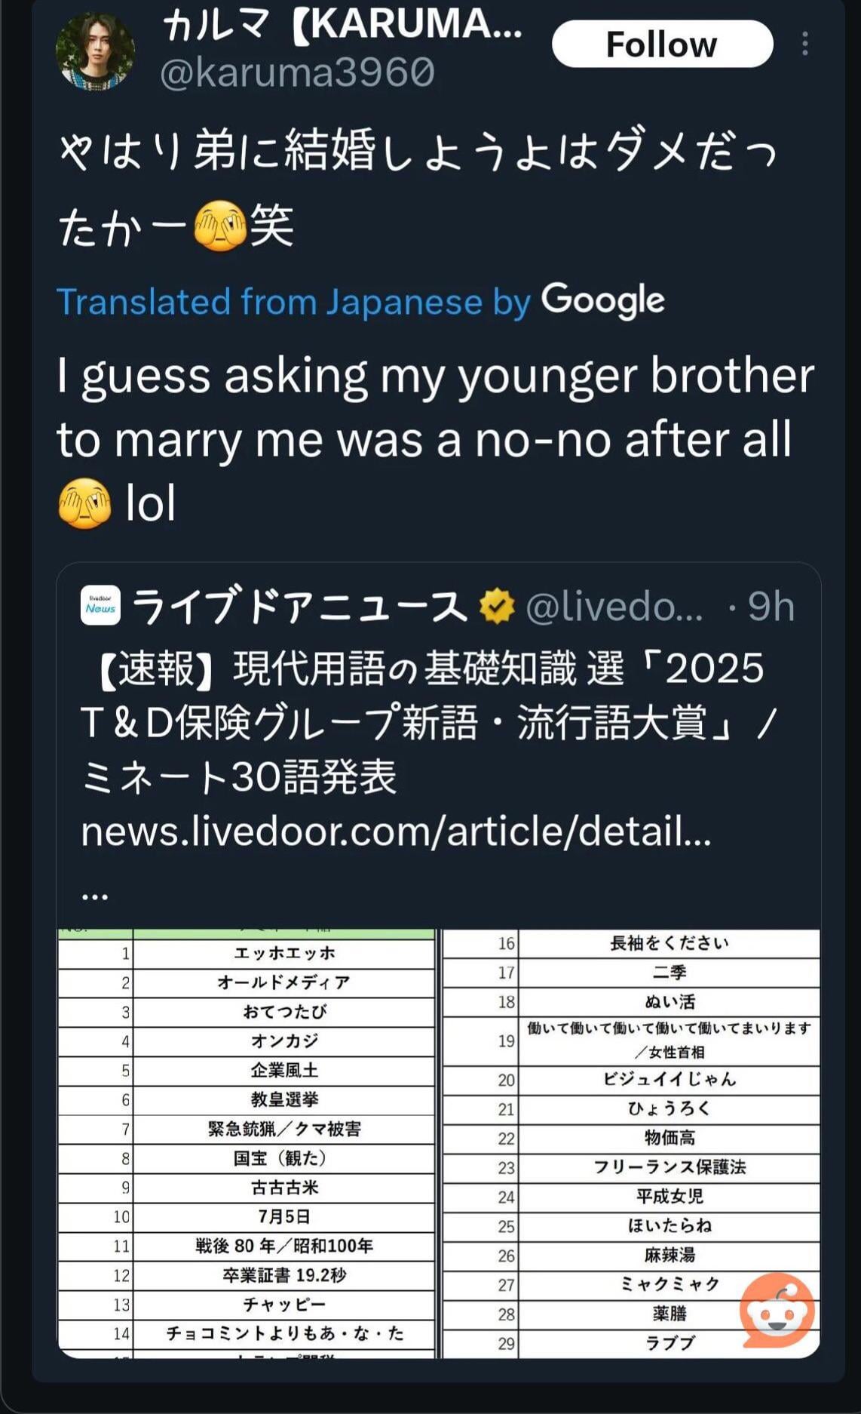Viewport: 861px width, 1414px height.
Task: Click the gold verified badge
Action: 497,607
